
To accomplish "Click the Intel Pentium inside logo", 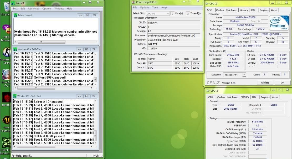I will pos(279,23).
